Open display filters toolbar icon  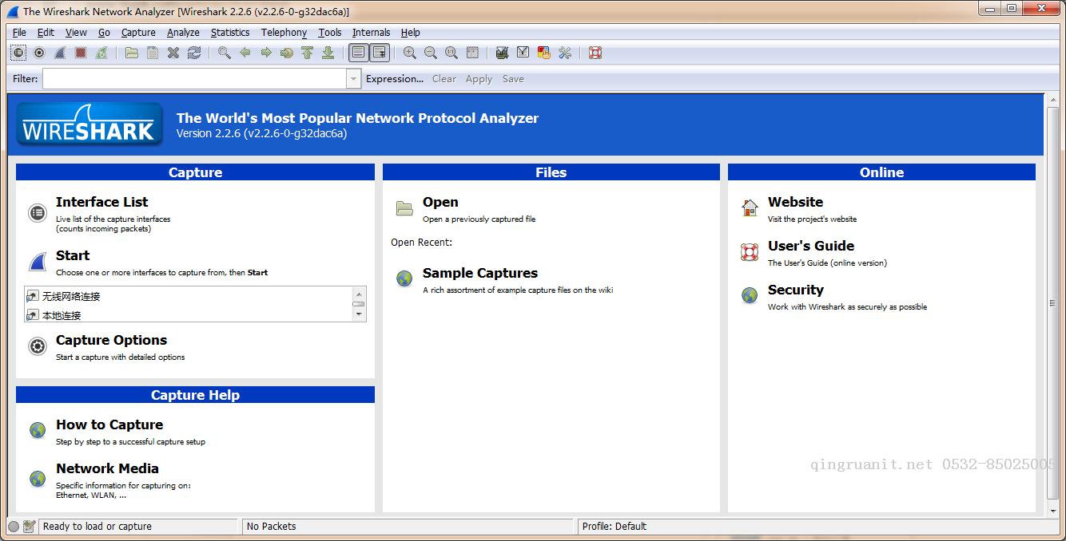click(x=523, y=53)
